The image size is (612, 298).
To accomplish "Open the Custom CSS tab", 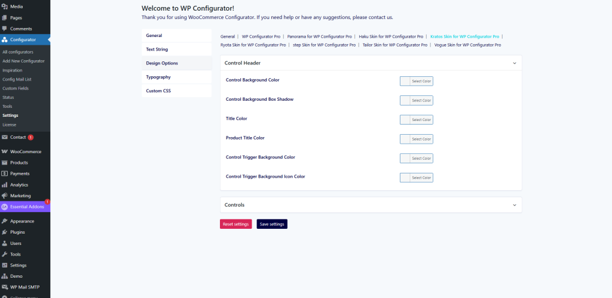I will 176,91.
